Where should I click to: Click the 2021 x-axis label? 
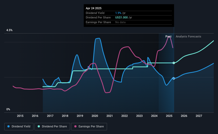click(x=110, y=116)
